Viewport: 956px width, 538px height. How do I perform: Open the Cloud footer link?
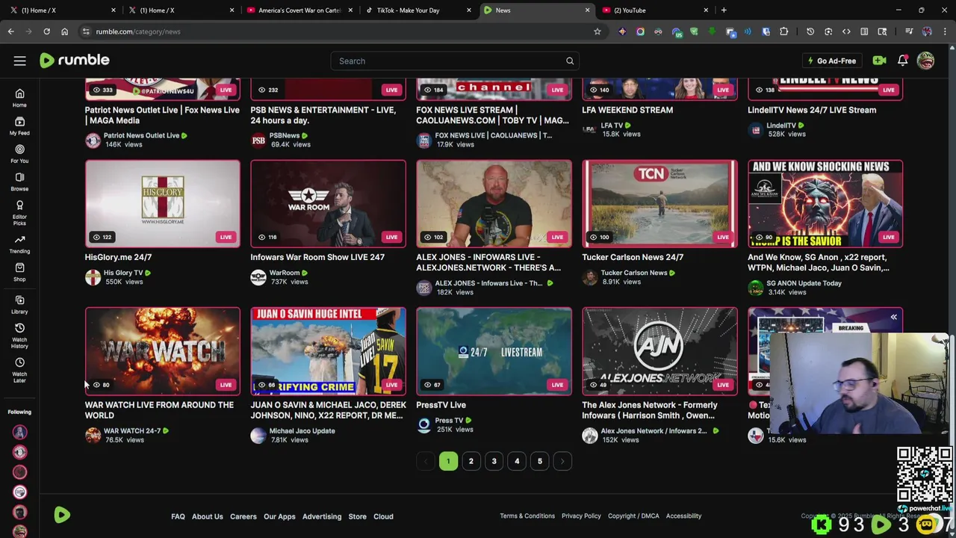(383, 516)
